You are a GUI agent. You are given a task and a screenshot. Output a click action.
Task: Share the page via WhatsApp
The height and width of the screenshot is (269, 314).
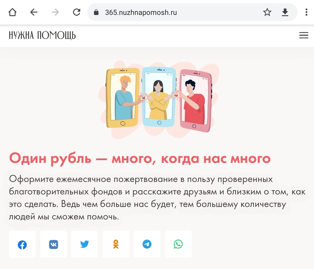point(178,244)
